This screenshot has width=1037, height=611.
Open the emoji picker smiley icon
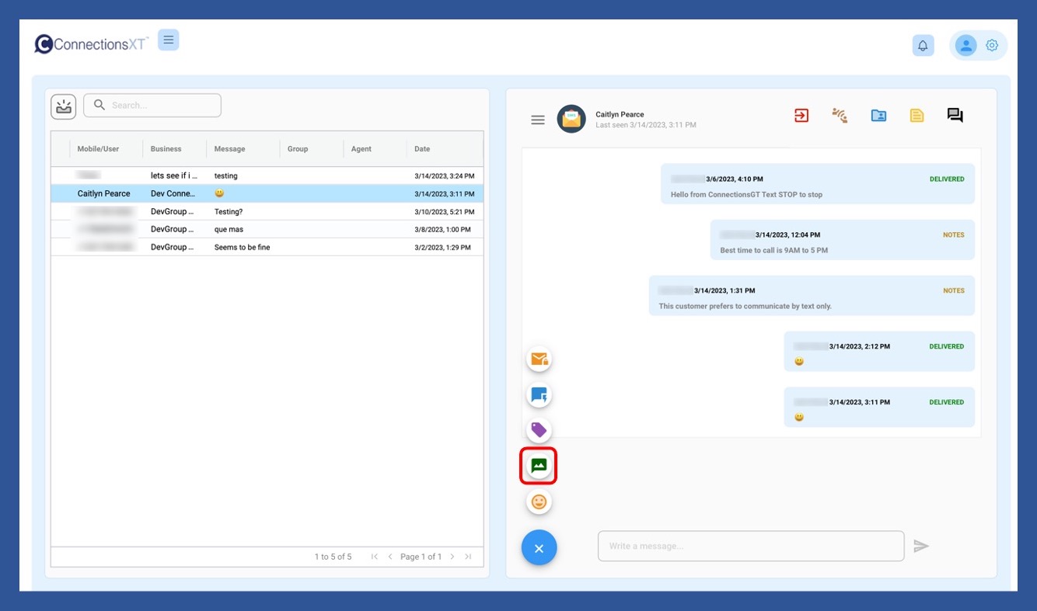[539, 502]
